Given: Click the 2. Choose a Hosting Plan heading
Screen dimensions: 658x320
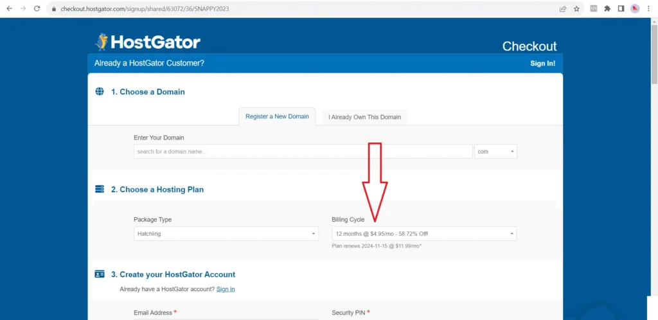Looking at the screenshot, I should (x=157, y=190).
